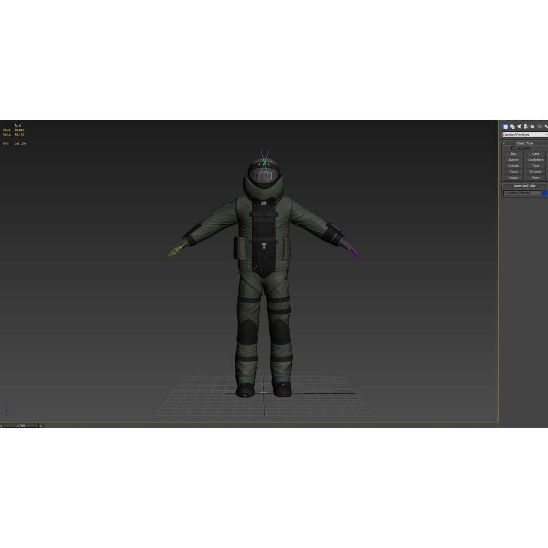Create a GeoSphere primitive

tap(536, 160)
